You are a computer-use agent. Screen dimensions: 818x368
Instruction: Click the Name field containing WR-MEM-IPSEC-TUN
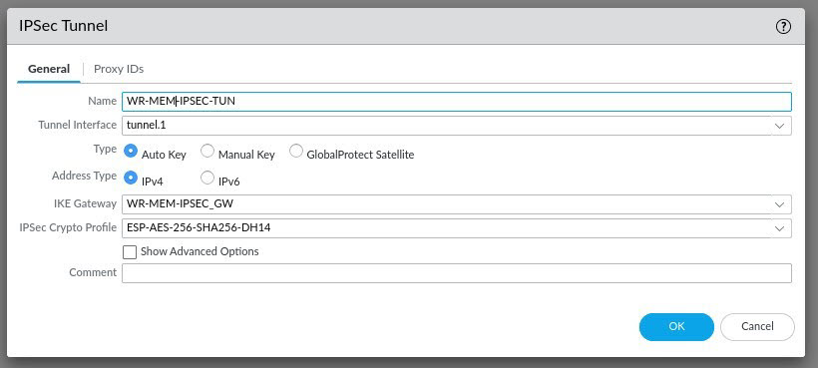[x=457, y=101]
